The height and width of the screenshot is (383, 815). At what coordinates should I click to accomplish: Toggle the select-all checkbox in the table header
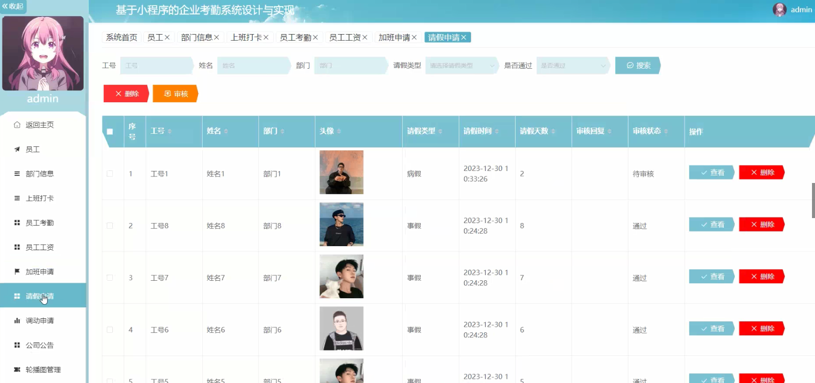110,132
